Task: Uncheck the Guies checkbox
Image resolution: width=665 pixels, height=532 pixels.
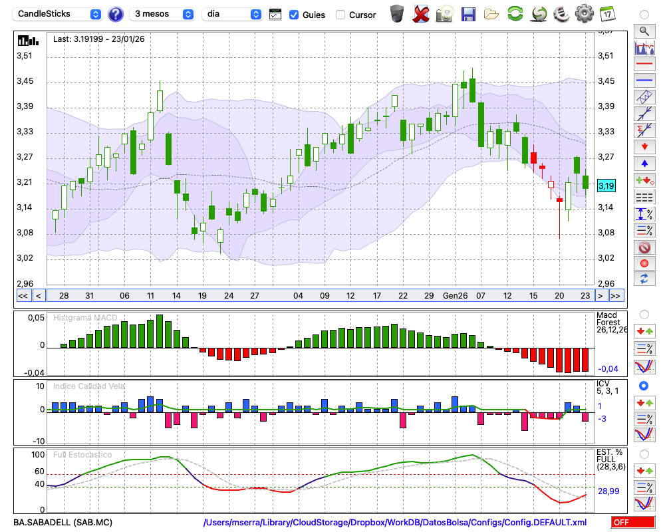Action: 294,15
